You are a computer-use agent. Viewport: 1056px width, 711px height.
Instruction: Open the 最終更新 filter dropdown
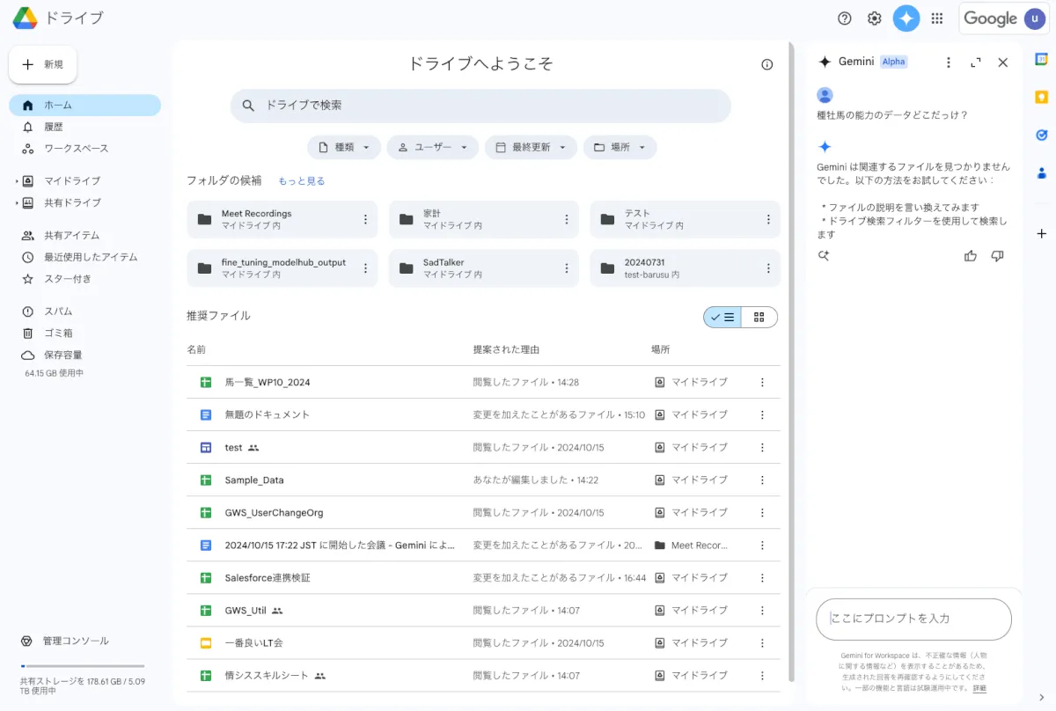531,147
